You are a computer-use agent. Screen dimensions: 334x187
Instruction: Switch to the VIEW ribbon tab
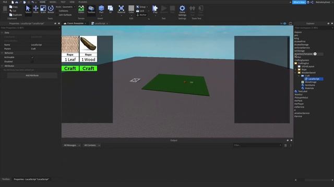pyautogui.click(x=72, y=2)
